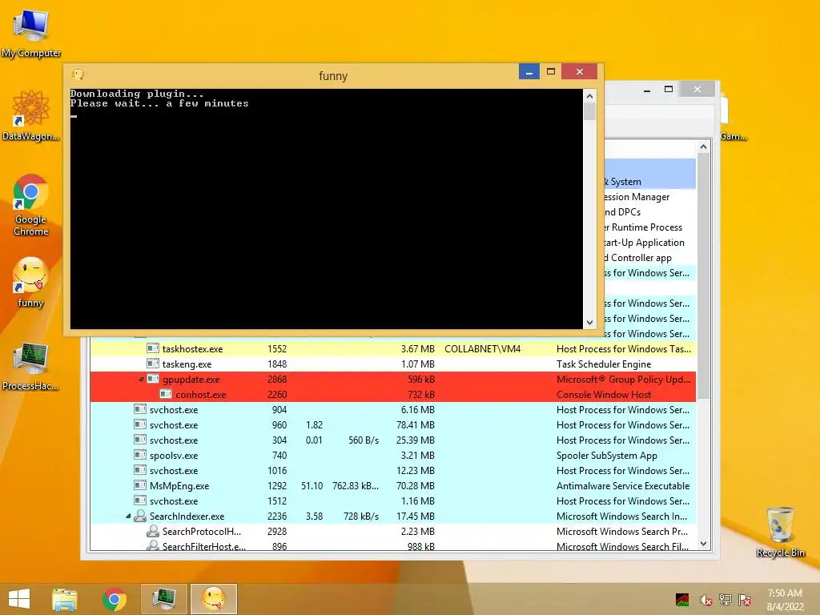Click Spooler SubSystem App description
The image size is (820, 615).
tap(607, 456)
